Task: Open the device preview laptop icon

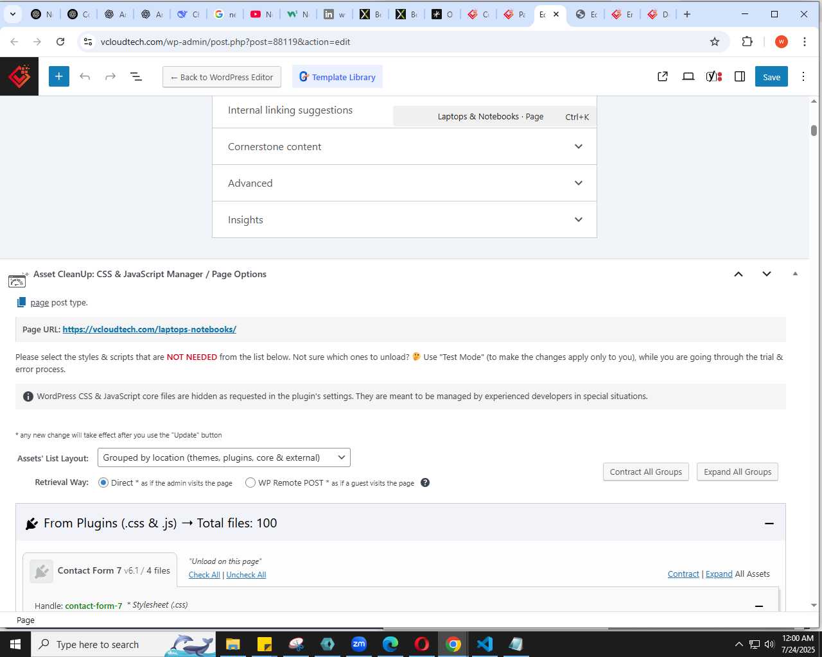Action: [688, 76]
